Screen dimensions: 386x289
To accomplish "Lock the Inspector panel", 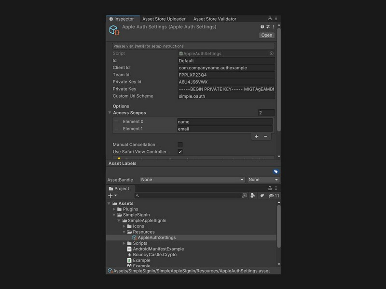I will coord(270,18).
